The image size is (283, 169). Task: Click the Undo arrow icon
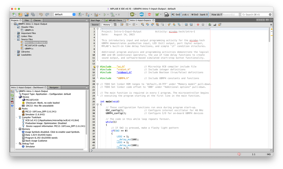[x=41, y=14]
